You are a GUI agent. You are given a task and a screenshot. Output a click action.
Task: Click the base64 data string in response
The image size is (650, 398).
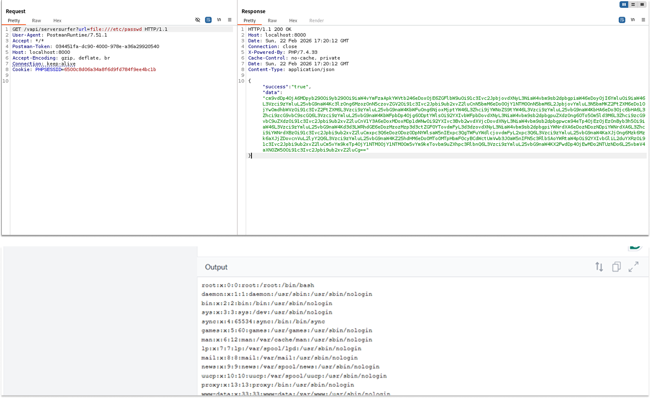453,124
